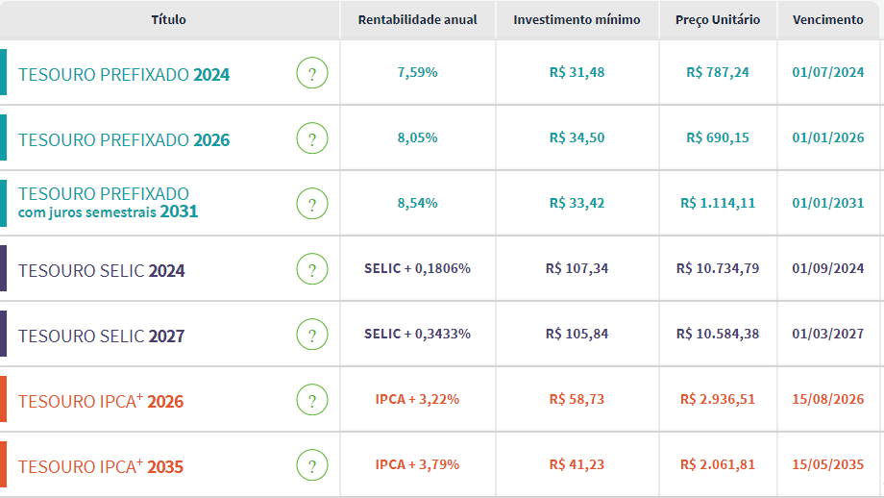884x498 pixels.
Task: Open help icon for Tesouro Selic 2024
Action: 312,269
